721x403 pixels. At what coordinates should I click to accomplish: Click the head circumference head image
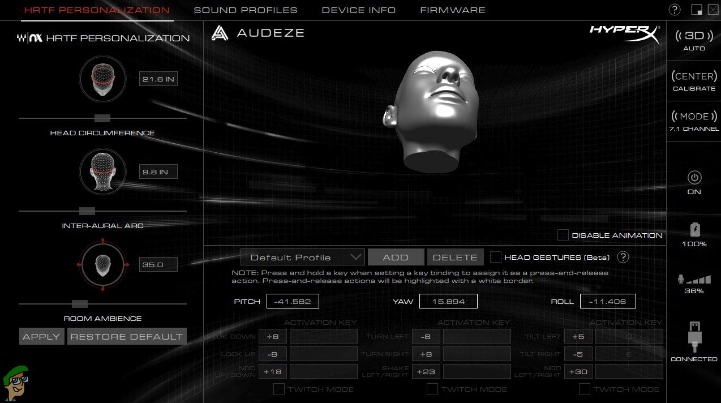[102, 78]
